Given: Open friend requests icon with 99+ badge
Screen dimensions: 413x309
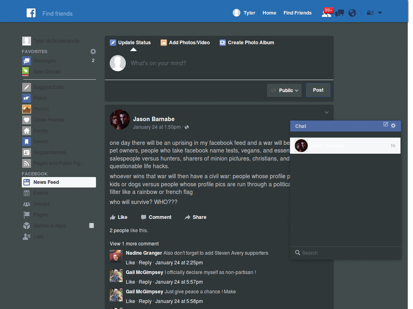Looking at the screenshot, I should tap(327, 12).
